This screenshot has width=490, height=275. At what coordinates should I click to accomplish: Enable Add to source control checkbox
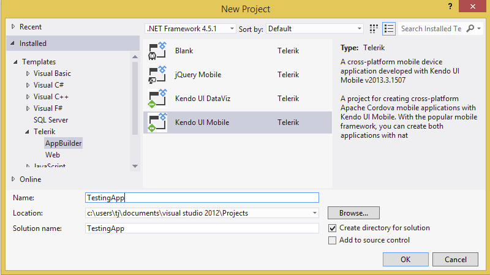coord(332,240)
